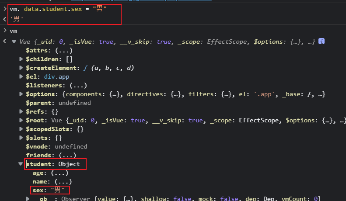Click the div.app element link
Viewport: 346px width, 201px height.
(x=56, y=76)
